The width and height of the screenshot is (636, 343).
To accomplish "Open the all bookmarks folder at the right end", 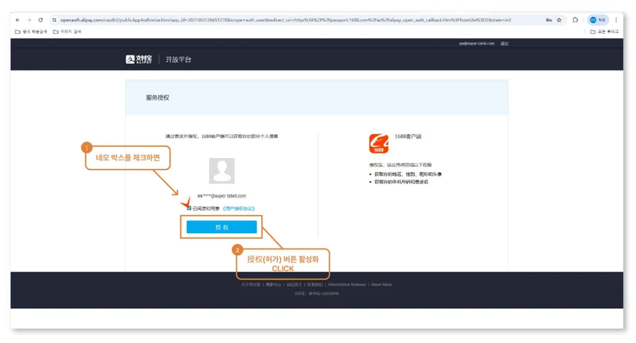I will [x=605, y=31].
